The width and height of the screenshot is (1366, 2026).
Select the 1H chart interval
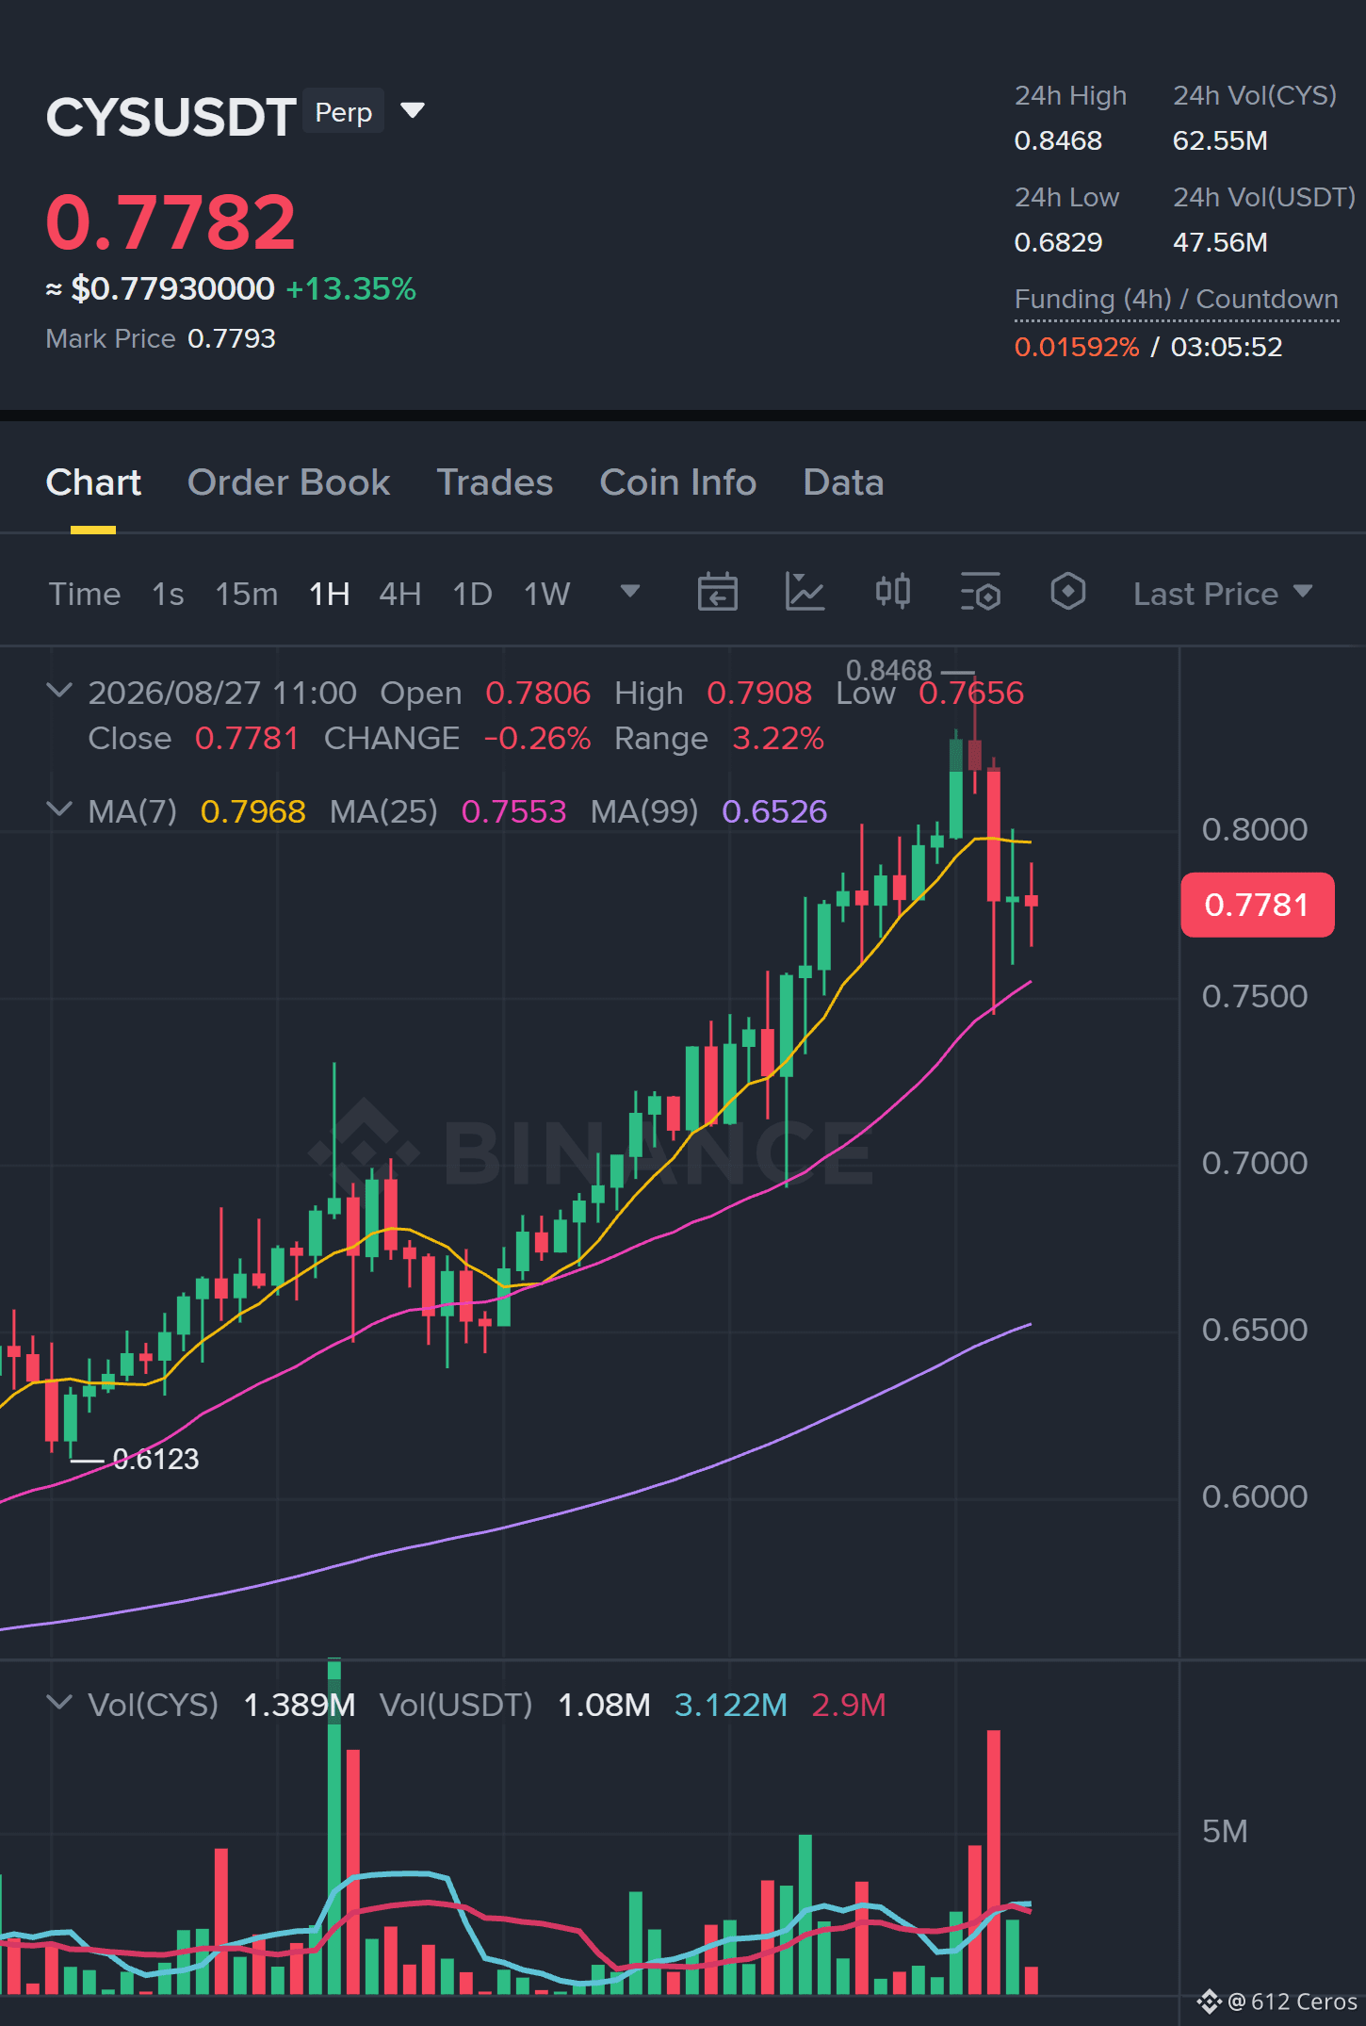coord(330,594)
